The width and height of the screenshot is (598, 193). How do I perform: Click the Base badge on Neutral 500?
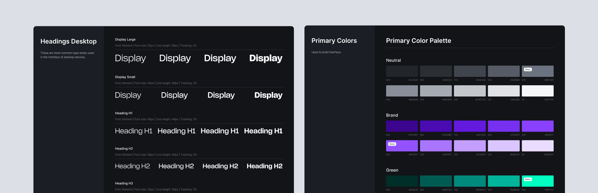click(x=528, y=69)
